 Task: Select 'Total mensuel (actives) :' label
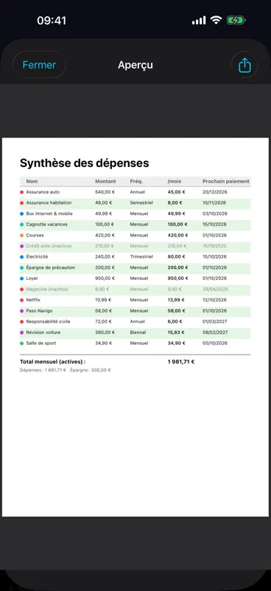52,362
